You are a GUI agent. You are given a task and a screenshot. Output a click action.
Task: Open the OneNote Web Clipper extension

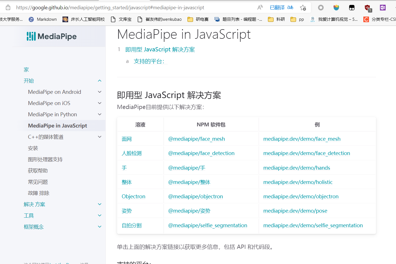click(x=382, y=8)
